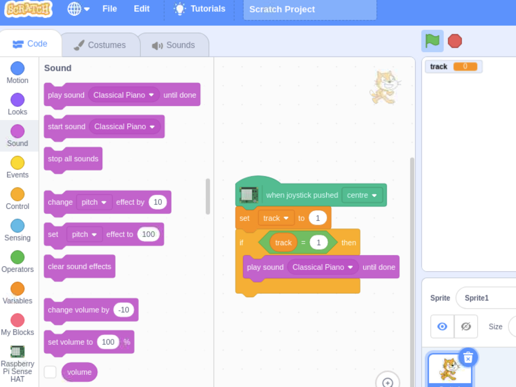Click the 10 value in change effect block
This screenshot has width=516, height=387.
[158, 202]
